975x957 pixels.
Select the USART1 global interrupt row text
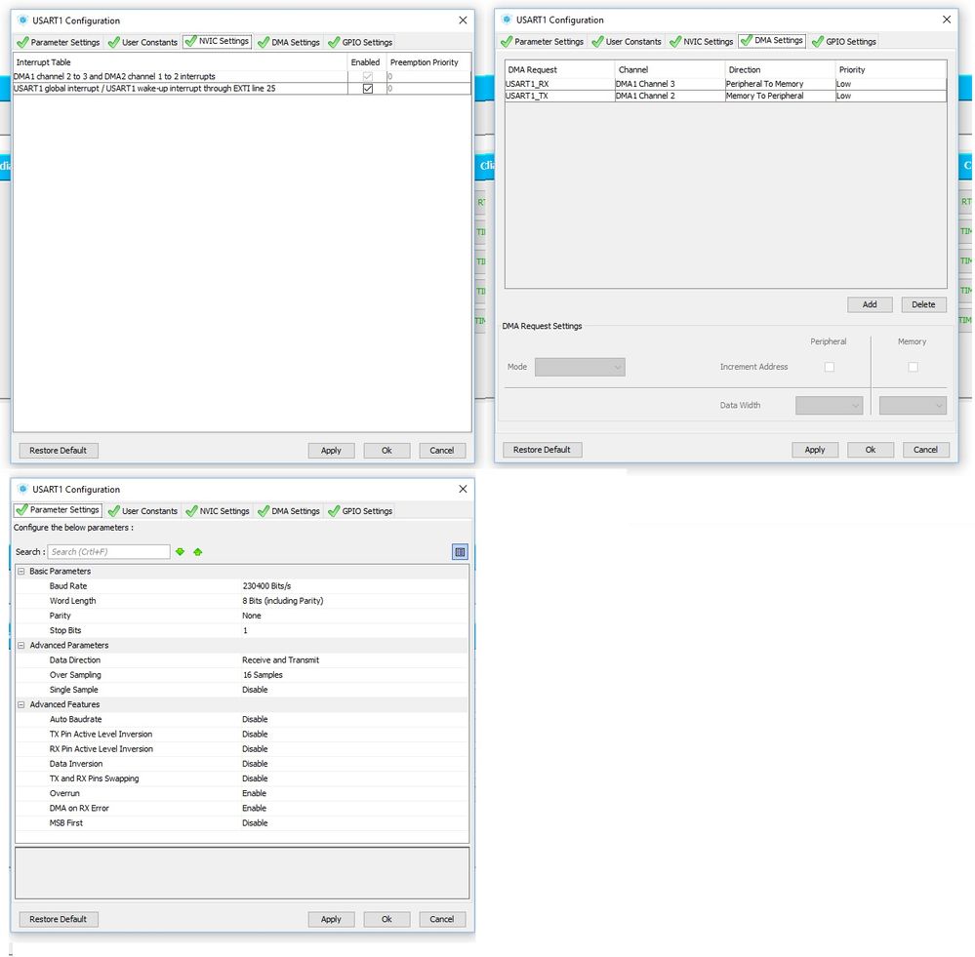click(x=144, y=88)
